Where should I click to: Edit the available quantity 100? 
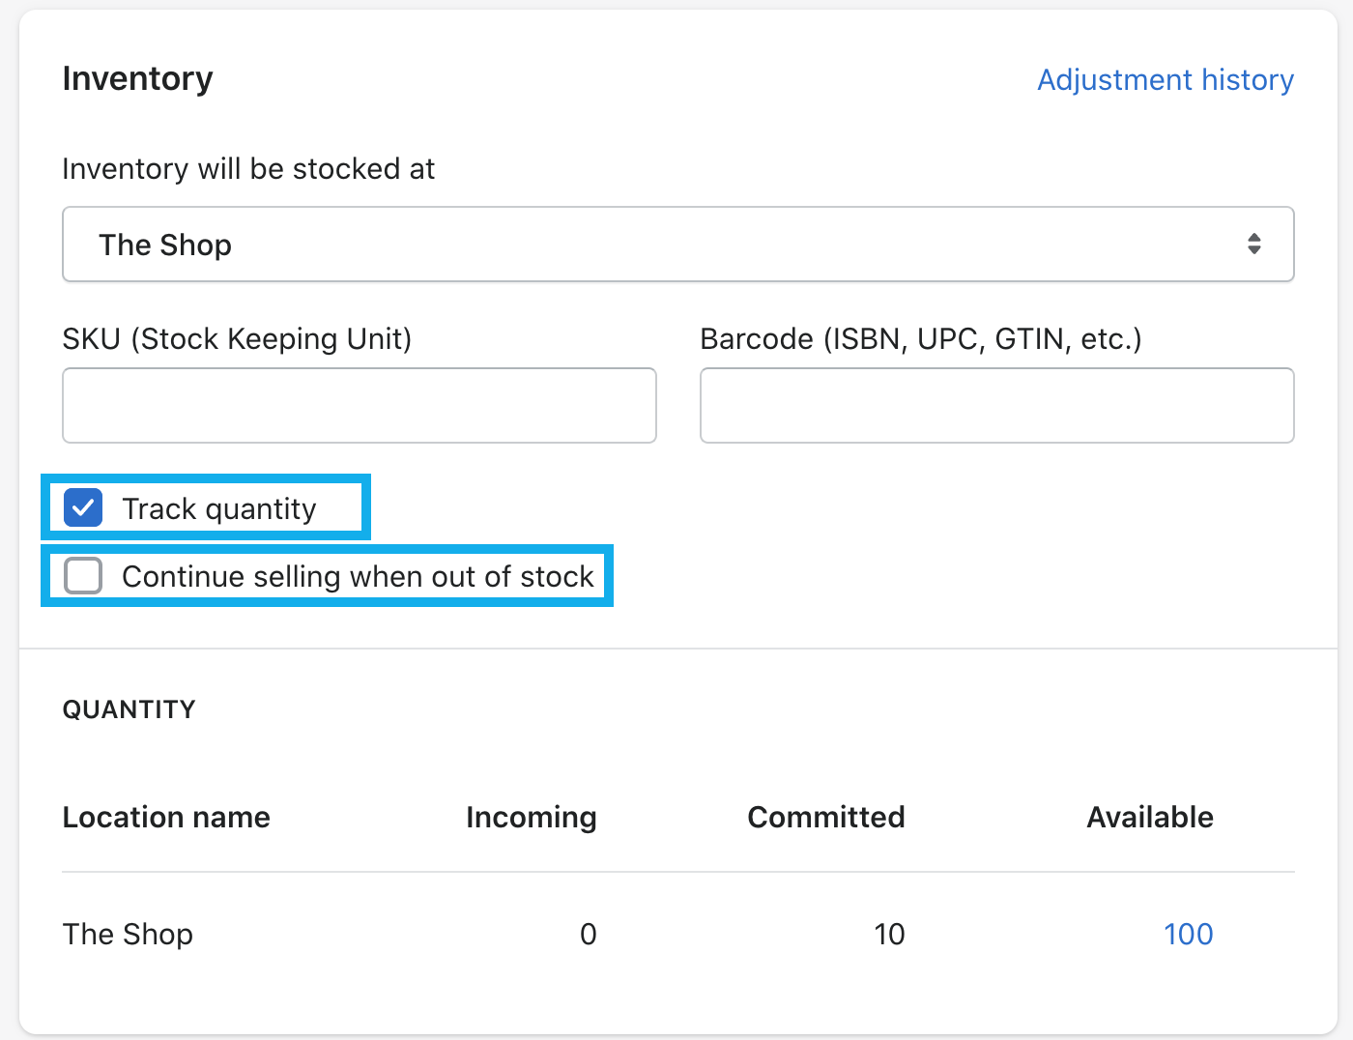pos(1188,934)
